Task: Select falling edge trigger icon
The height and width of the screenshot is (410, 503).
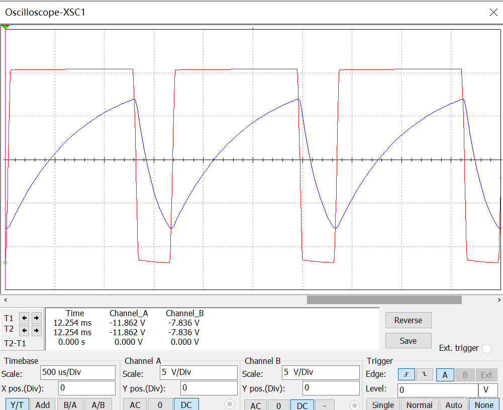Action: coord(425,374)
